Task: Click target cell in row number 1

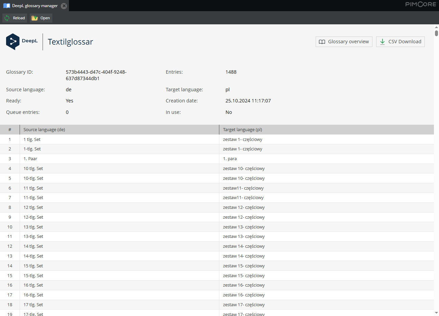Action: tap(326, 139)
